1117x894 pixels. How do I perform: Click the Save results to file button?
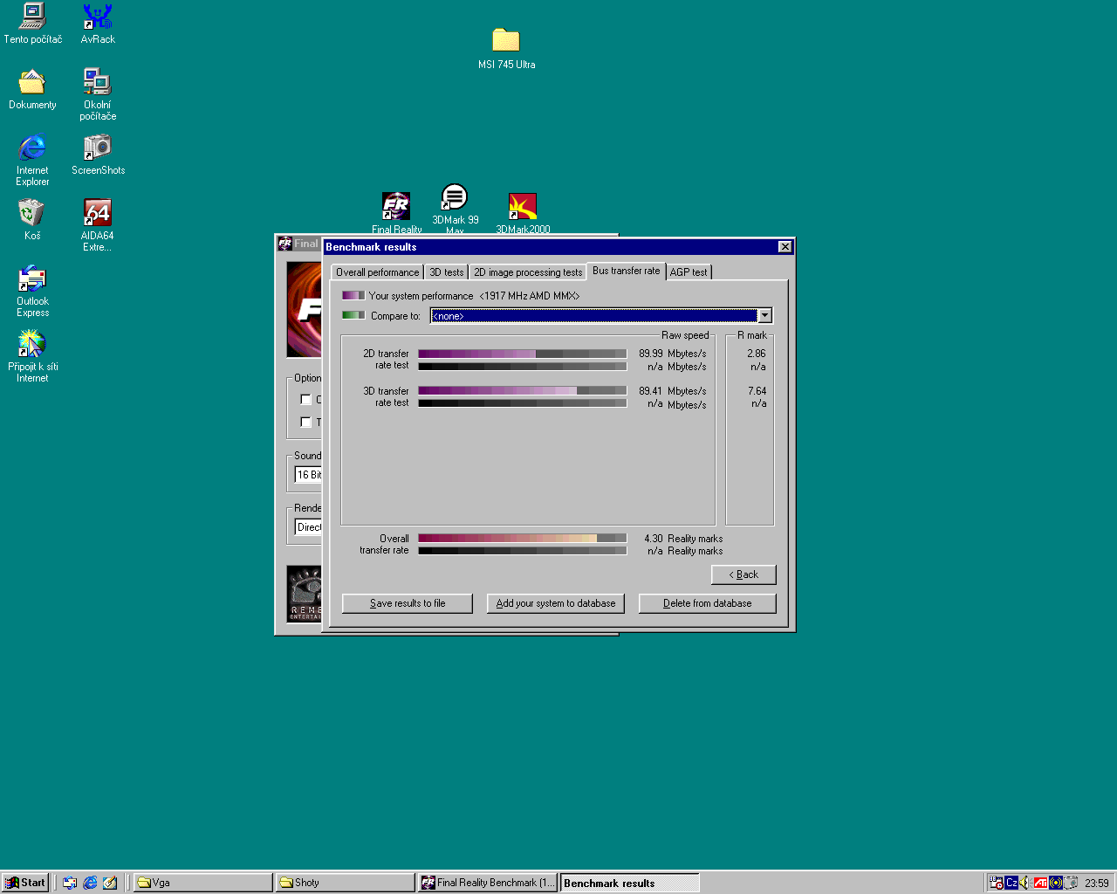[408, 603]
